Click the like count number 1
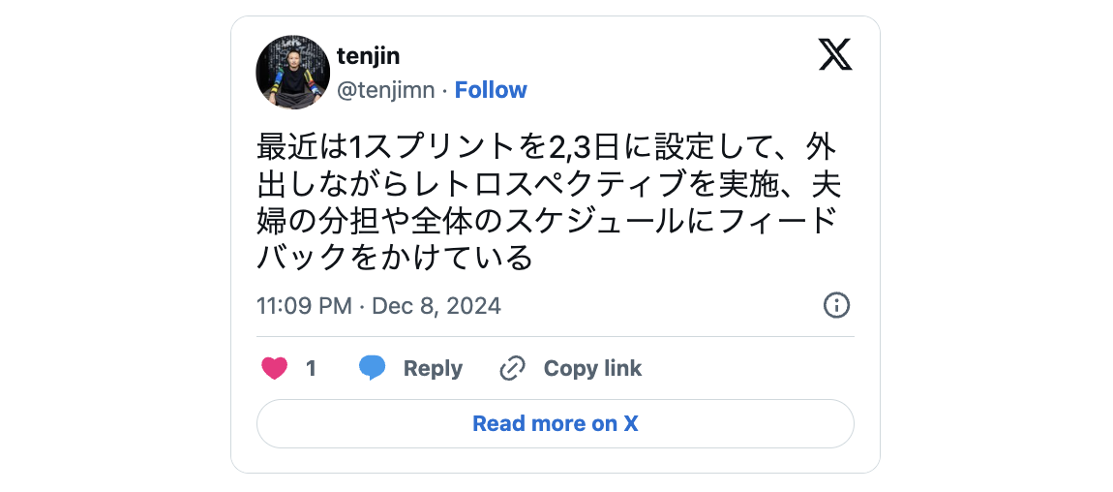Screen dimensions: 1113x492 click(x=311, y=368)
